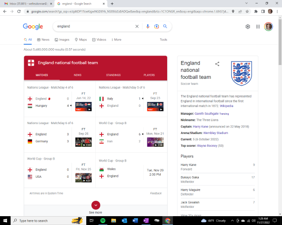The image size is (282, 225).
Task: Play Italy vs England highlights video
Action: pos(155,106)
